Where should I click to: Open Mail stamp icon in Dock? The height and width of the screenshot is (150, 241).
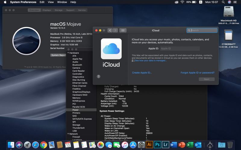tap(52, 145)
